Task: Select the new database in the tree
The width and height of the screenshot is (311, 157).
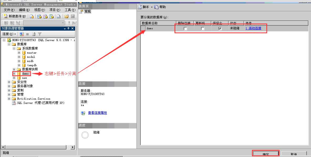Action: 25,78
